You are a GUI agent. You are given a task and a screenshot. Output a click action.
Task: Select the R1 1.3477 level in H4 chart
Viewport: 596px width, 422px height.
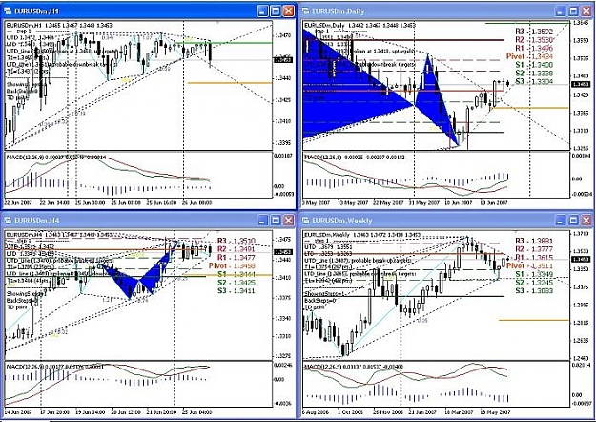(x=236, y=258)
